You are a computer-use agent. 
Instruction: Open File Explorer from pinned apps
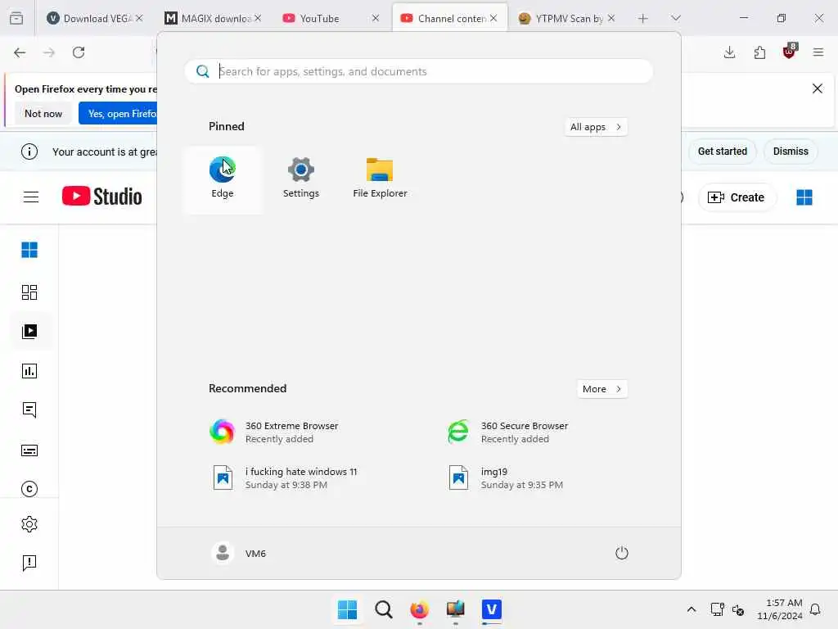tap(380, 179)
